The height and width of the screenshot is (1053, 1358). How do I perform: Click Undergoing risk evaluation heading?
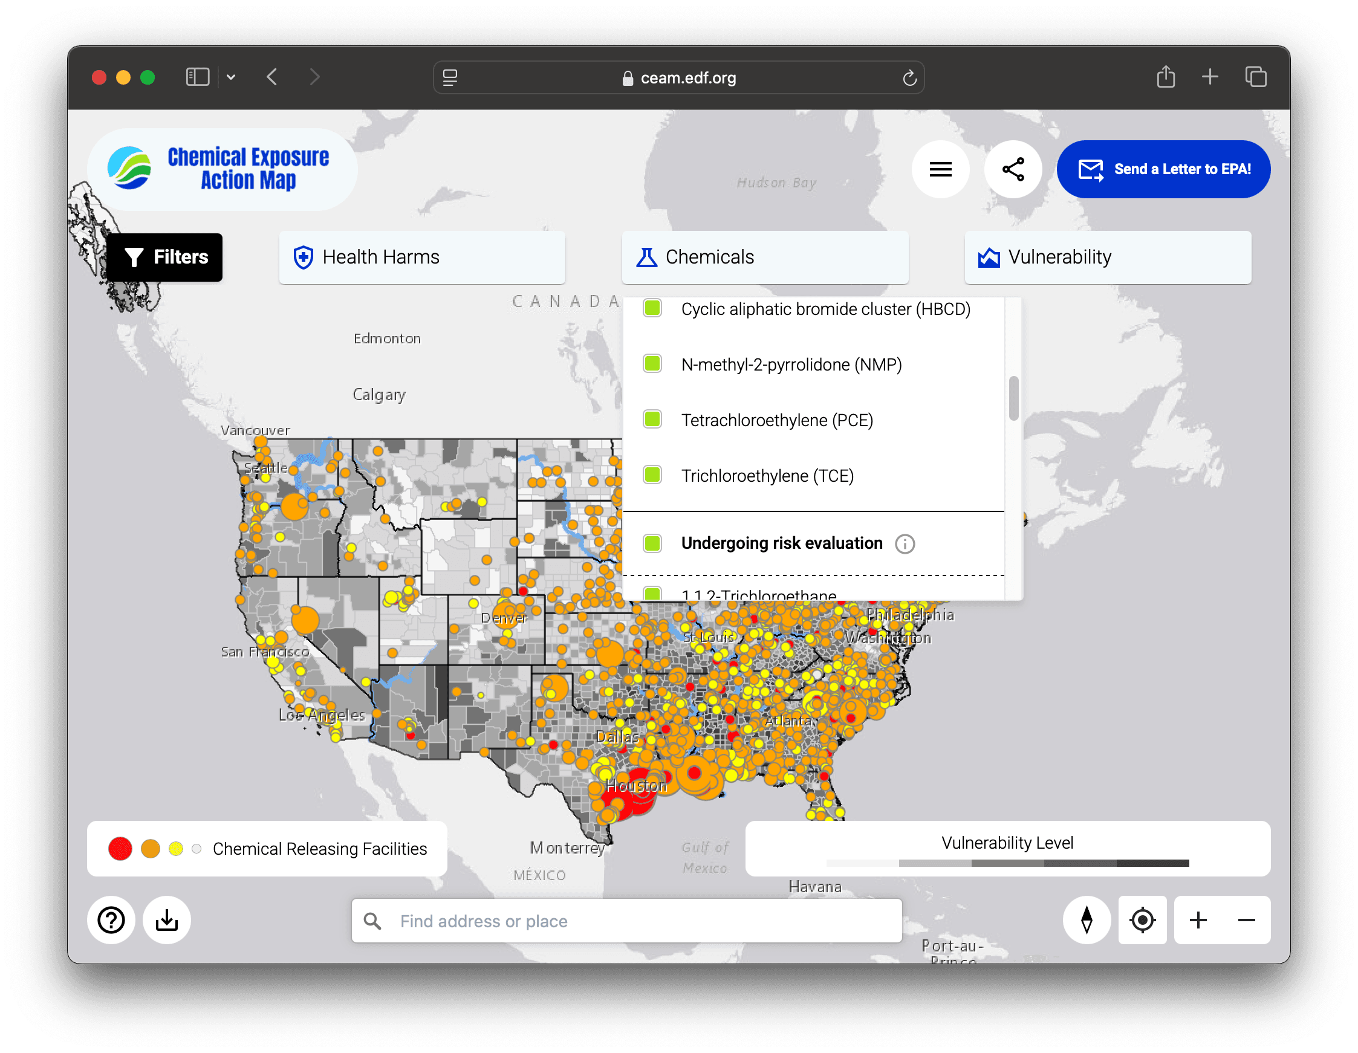click(x=782, y=543)
